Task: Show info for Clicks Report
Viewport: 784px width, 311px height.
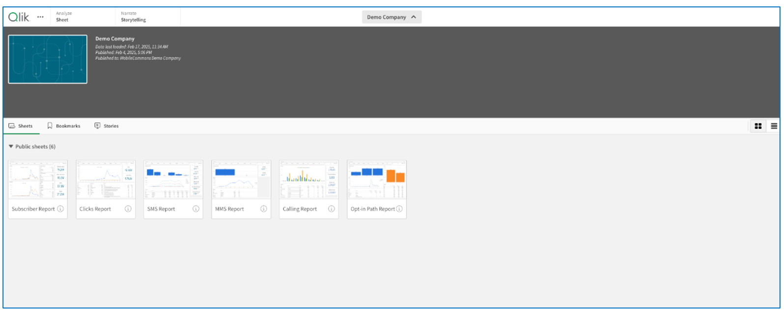Action: click(x=128, y=209)
